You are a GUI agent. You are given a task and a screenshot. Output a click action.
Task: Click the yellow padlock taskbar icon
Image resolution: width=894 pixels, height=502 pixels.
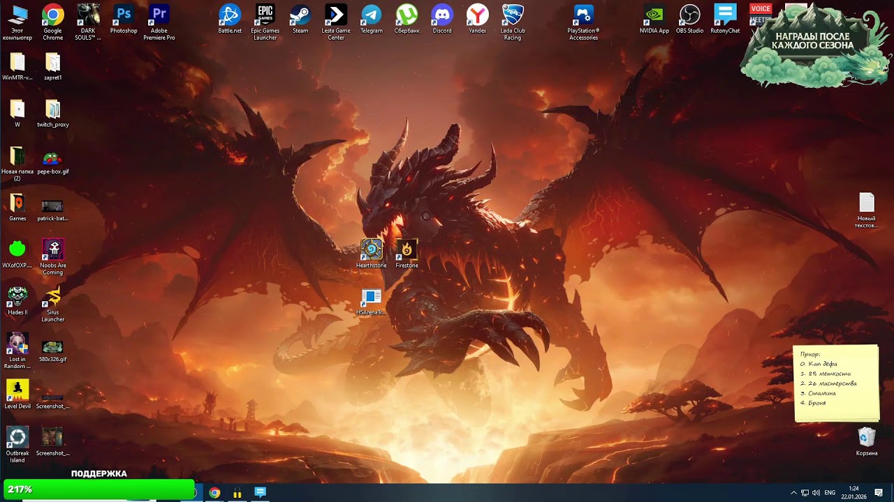[x=237, y=493]
